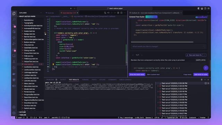
Task: Expand the test run at 5:20:18 PM
Action: click(x=158, y=91)
